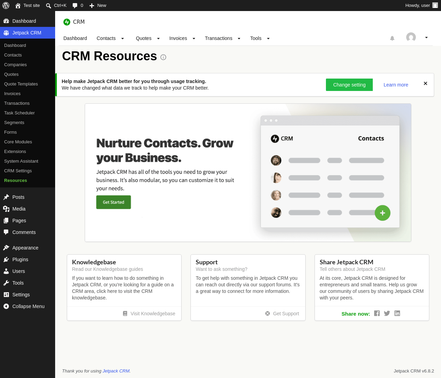Click the WordPress logo icon in admin bar

pos(6,6)
